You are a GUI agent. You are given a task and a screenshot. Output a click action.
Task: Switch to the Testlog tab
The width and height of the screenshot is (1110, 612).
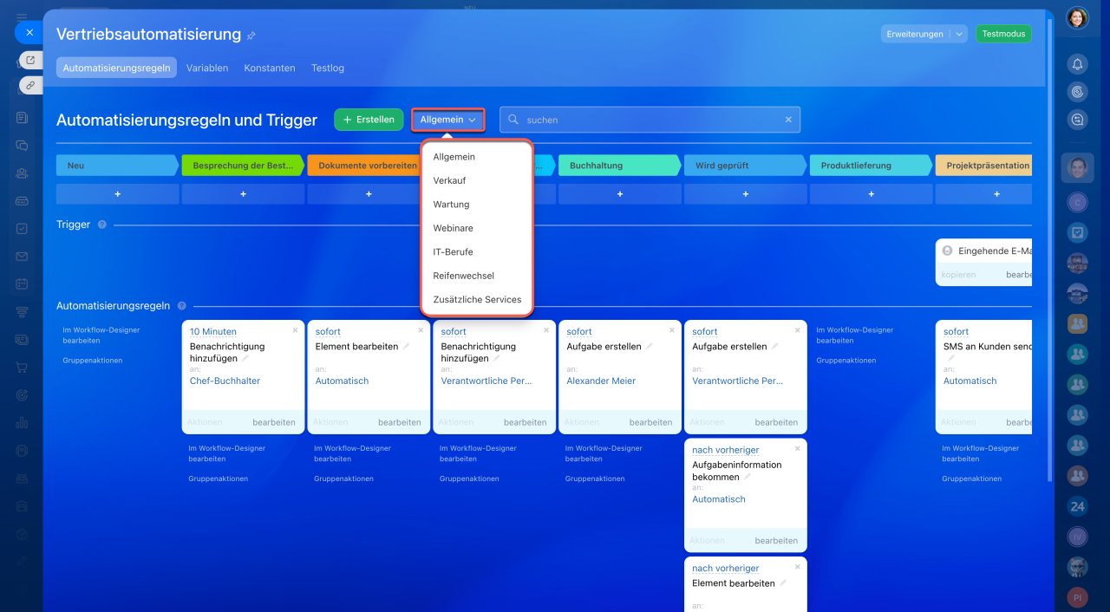coord(328,68)
